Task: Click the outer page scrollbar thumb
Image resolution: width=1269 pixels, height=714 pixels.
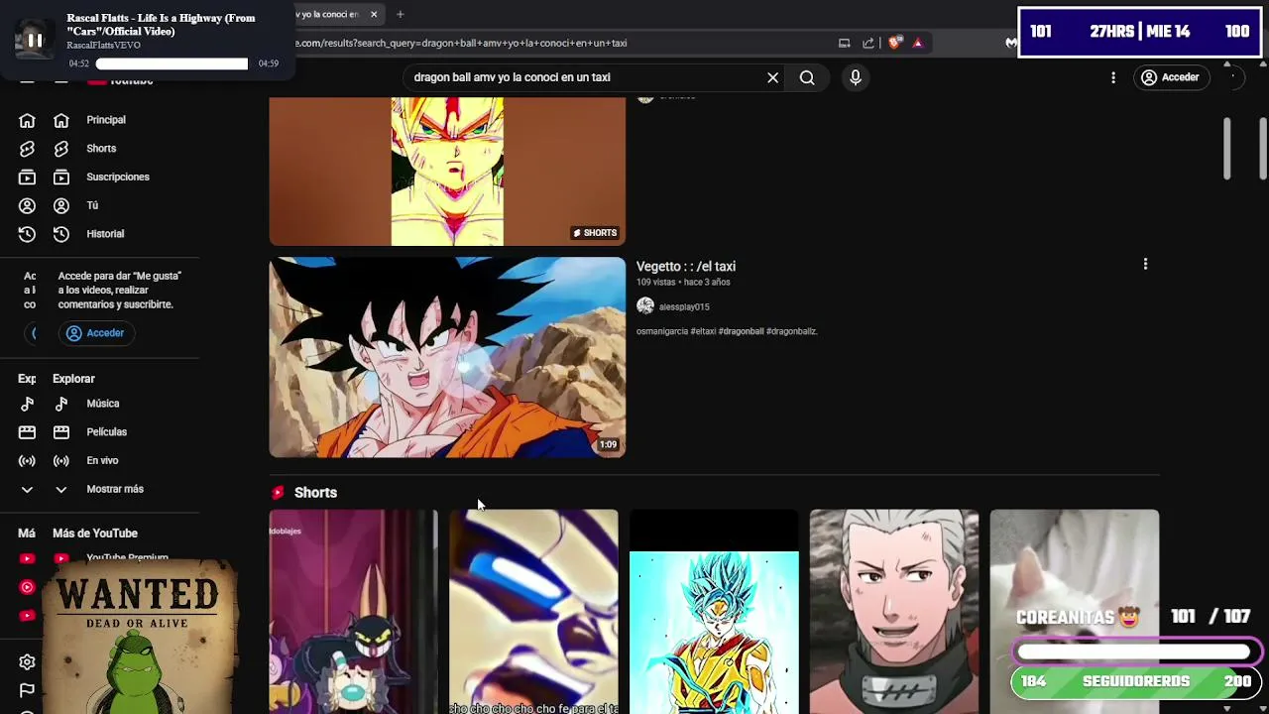Action: 1263,149
